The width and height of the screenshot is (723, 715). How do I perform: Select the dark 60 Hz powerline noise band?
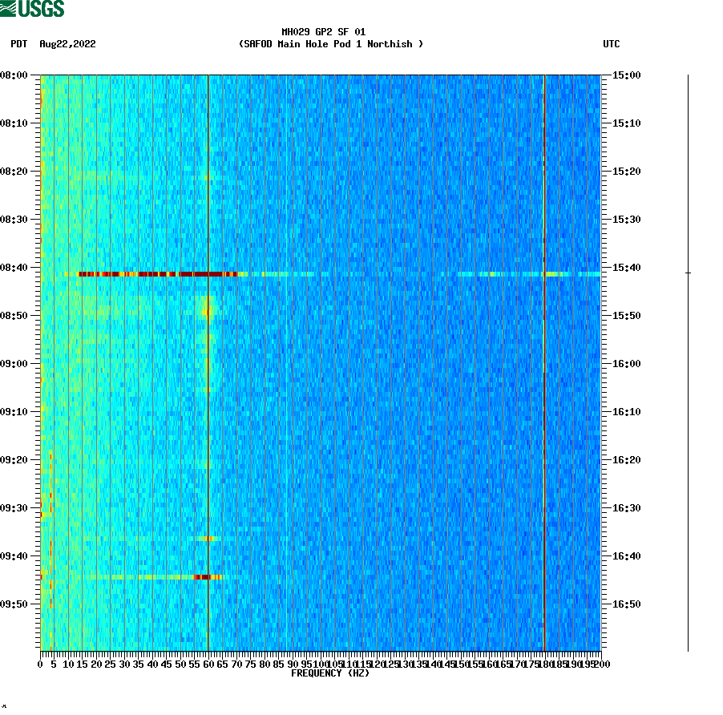click(208, 361)
